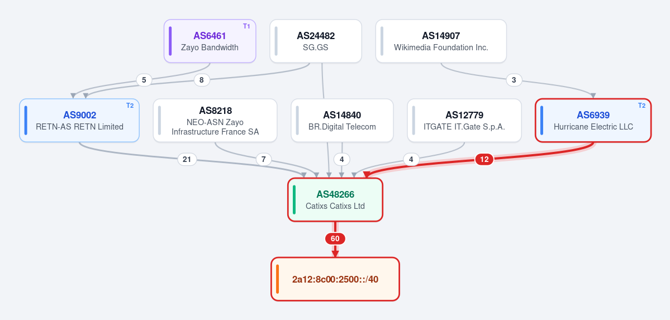670x320 pixels.
Task: Click the T2 tier badge on AS9002
Action: click(x=130, y=106)
